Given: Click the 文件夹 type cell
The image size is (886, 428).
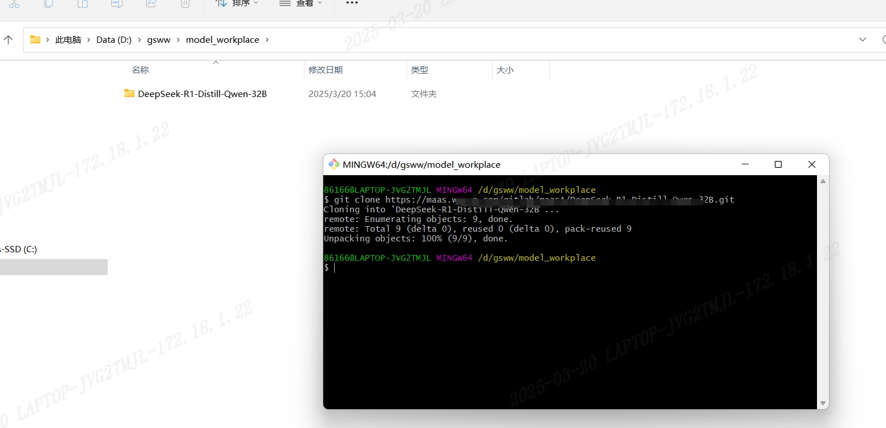Looking at the screenshot, I should pyautogui.click(x=424, y=94).
